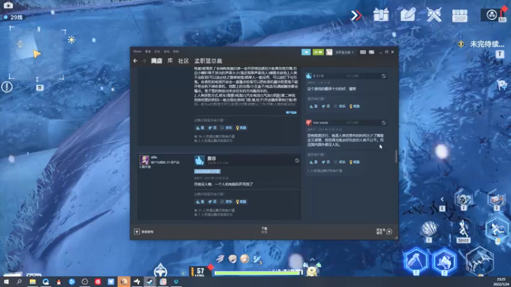The image size is (511, 287).
Task: Mark the long top review as 欢乐
Action: point(226,128)
